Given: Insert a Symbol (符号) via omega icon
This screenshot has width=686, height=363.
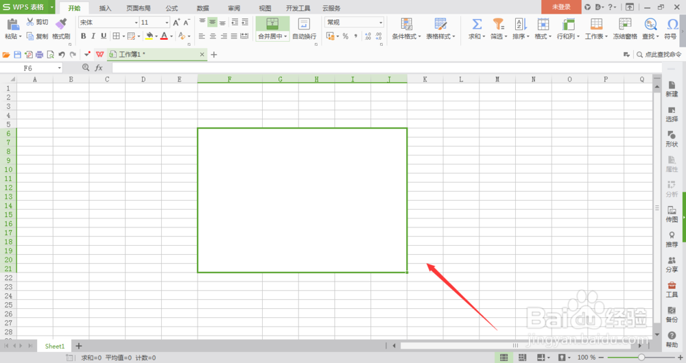Looking at the screenshot, I should click(x=672, y=23).
